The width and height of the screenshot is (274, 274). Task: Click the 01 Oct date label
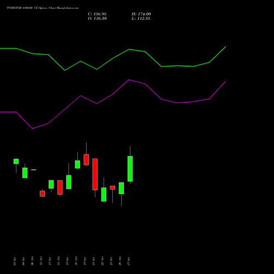pyautogui.click(x=15, y=261)
